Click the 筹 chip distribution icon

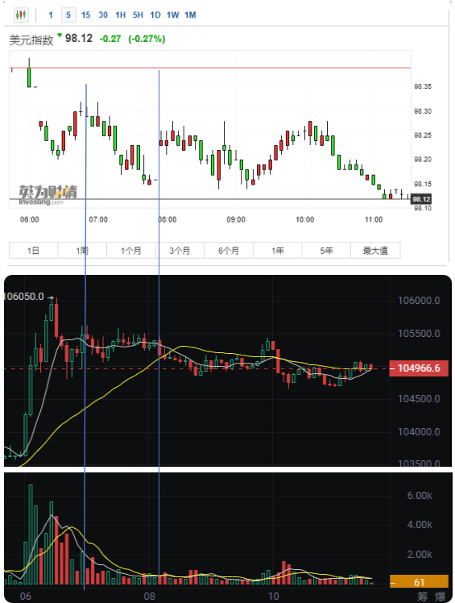[x=422, y=596]
